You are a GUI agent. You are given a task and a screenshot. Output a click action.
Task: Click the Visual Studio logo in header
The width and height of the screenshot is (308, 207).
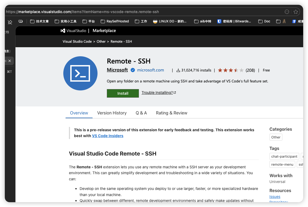tap(73, 31)
